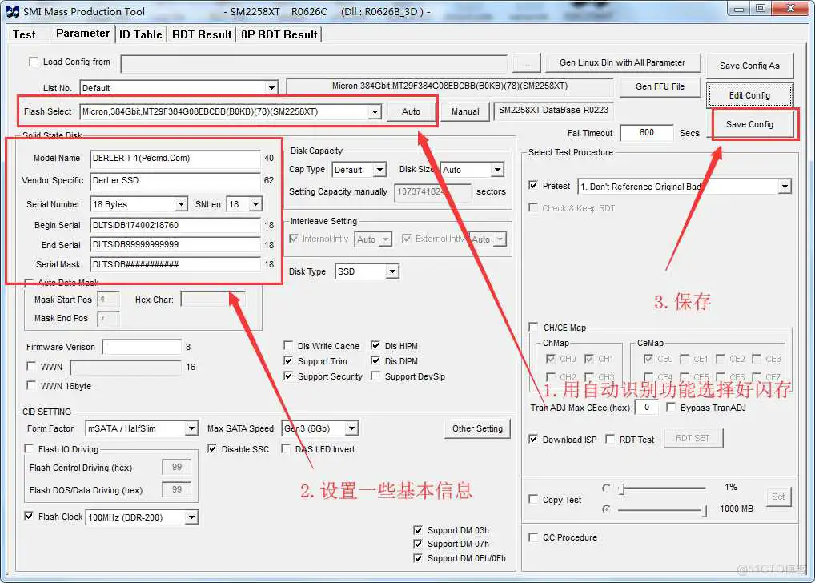Check the QC Procedure option
The width and height of the screenshot is (815, 583).
[x=534, y=537]
